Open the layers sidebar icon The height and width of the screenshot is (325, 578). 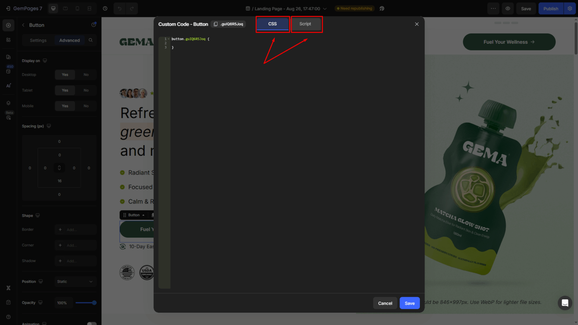pyautogui.click(x=8, y=103)
